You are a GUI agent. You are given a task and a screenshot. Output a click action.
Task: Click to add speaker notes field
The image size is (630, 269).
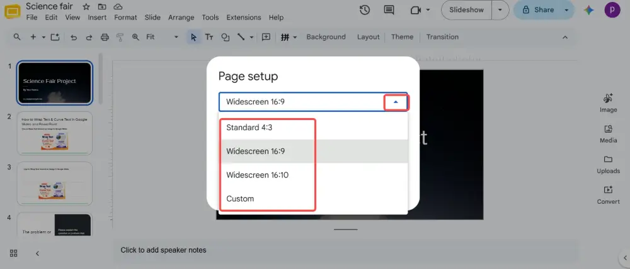click(x=345, y=250)
